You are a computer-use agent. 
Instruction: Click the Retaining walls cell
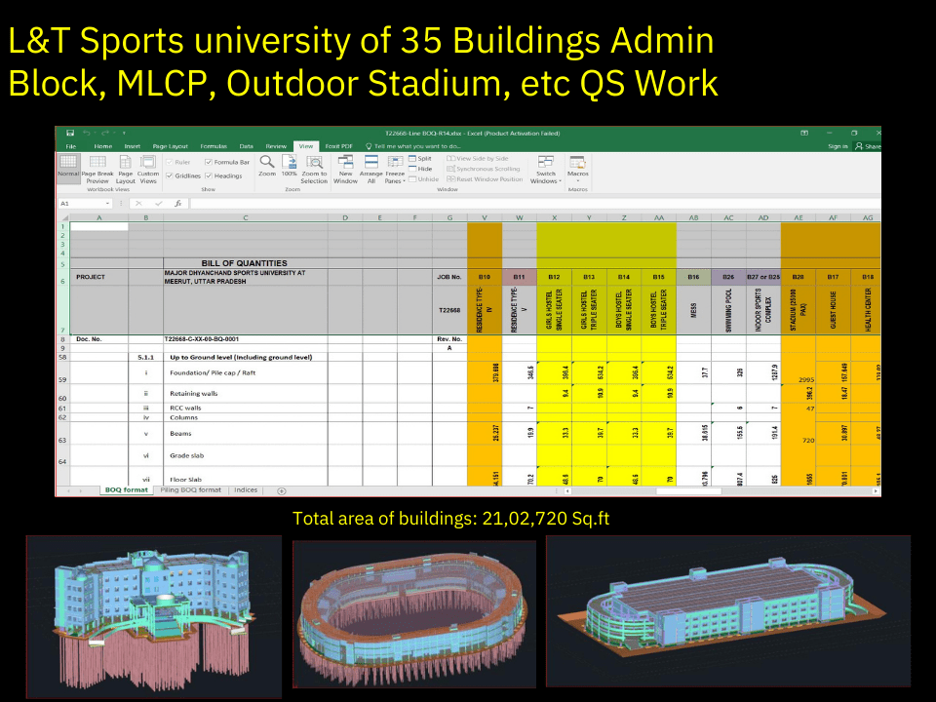point(246,393)
